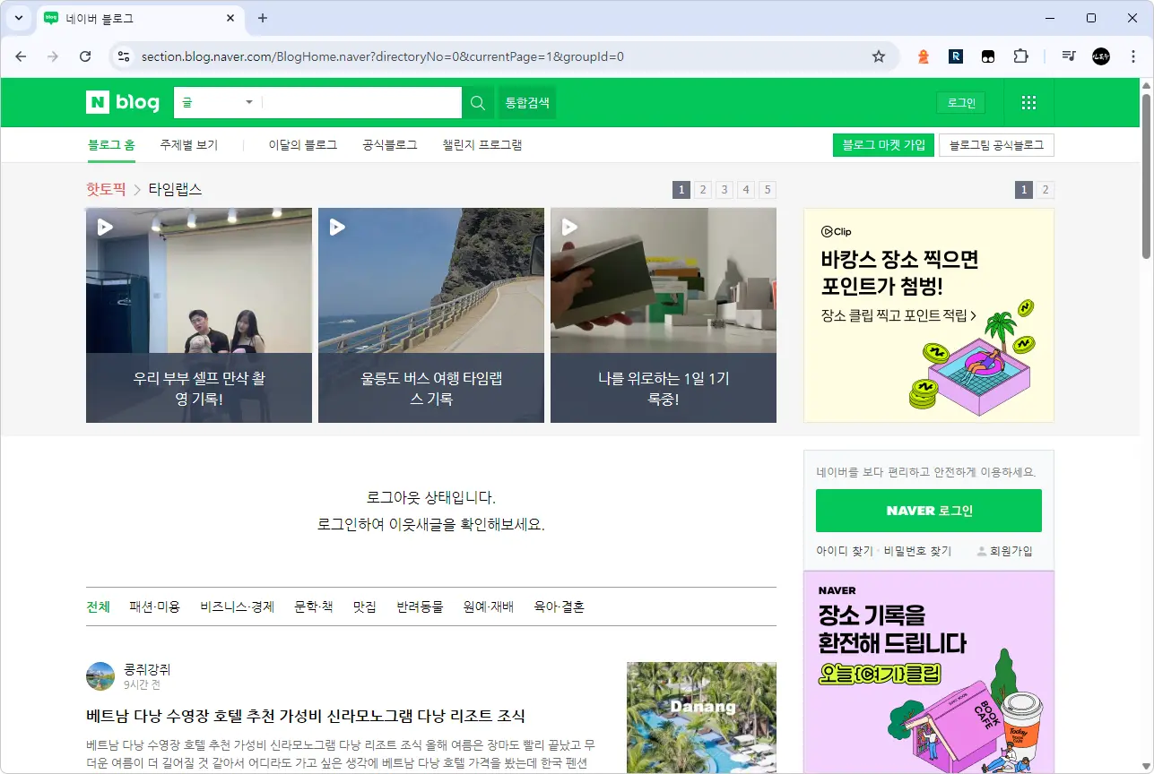Click the search magnifier icon

point(477,102)
